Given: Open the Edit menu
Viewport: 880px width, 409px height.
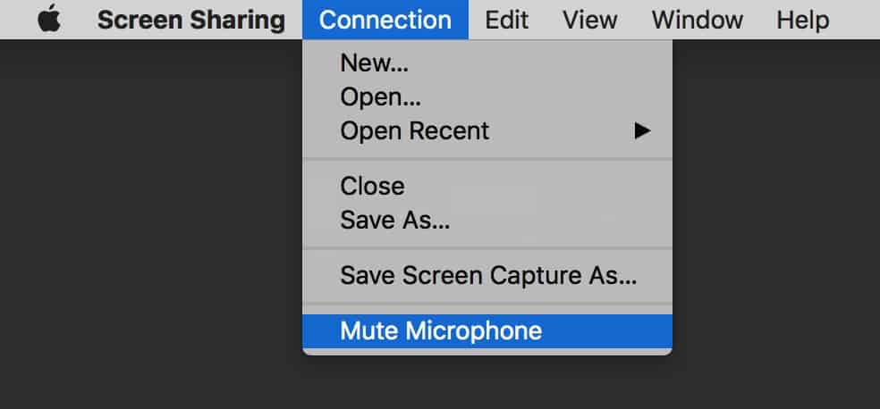Looking at the screenshot, I should click(506, 20).
